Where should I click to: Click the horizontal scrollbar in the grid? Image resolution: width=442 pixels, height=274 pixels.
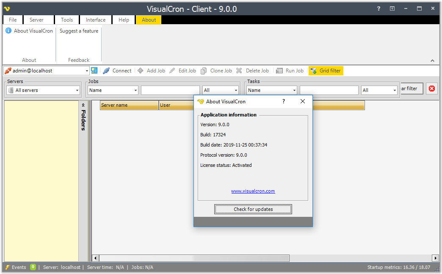point(241,258)
